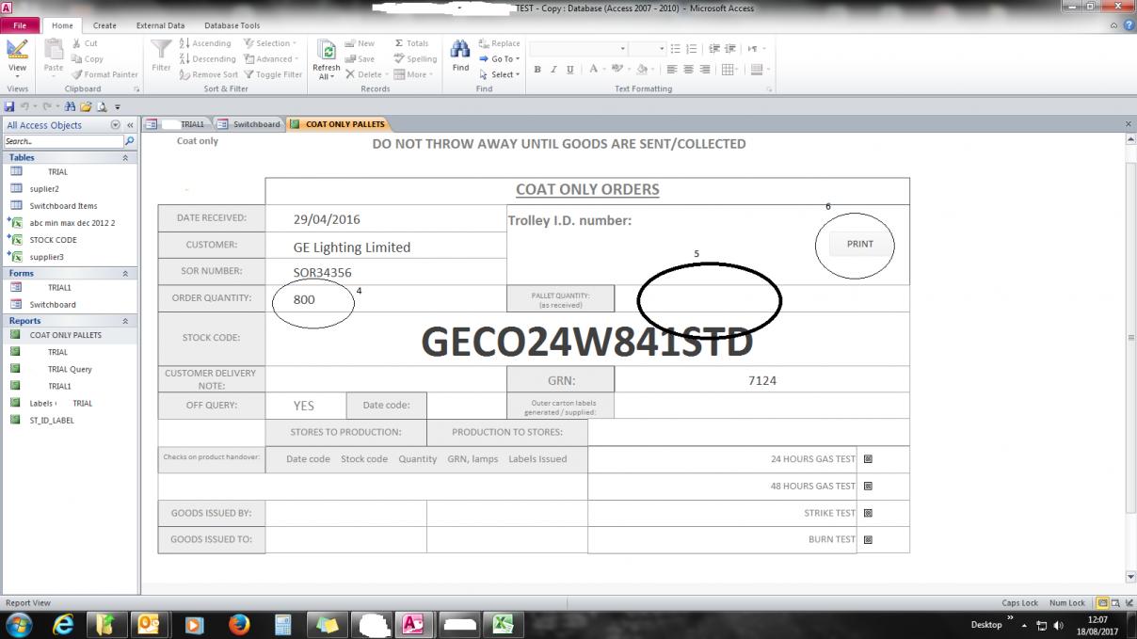Viewport: 1137px width, 639px height.
Task: Click the Copy command
Action: [87, 58]
